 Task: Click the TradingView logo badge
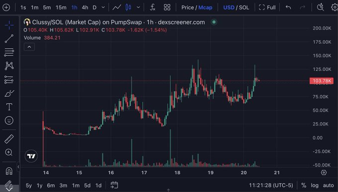point(31,156)
